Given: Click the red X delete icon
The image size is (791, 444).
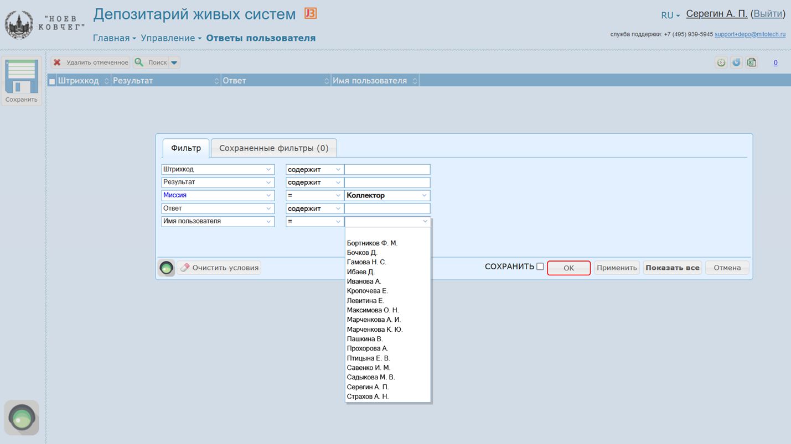Looking at the screenshot, I should pos(57,62).
